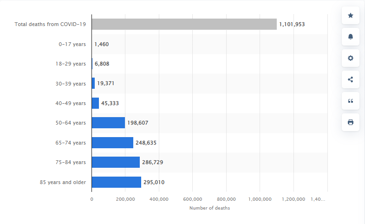Click the 'Number of deaths' axis title

point(209,208)
